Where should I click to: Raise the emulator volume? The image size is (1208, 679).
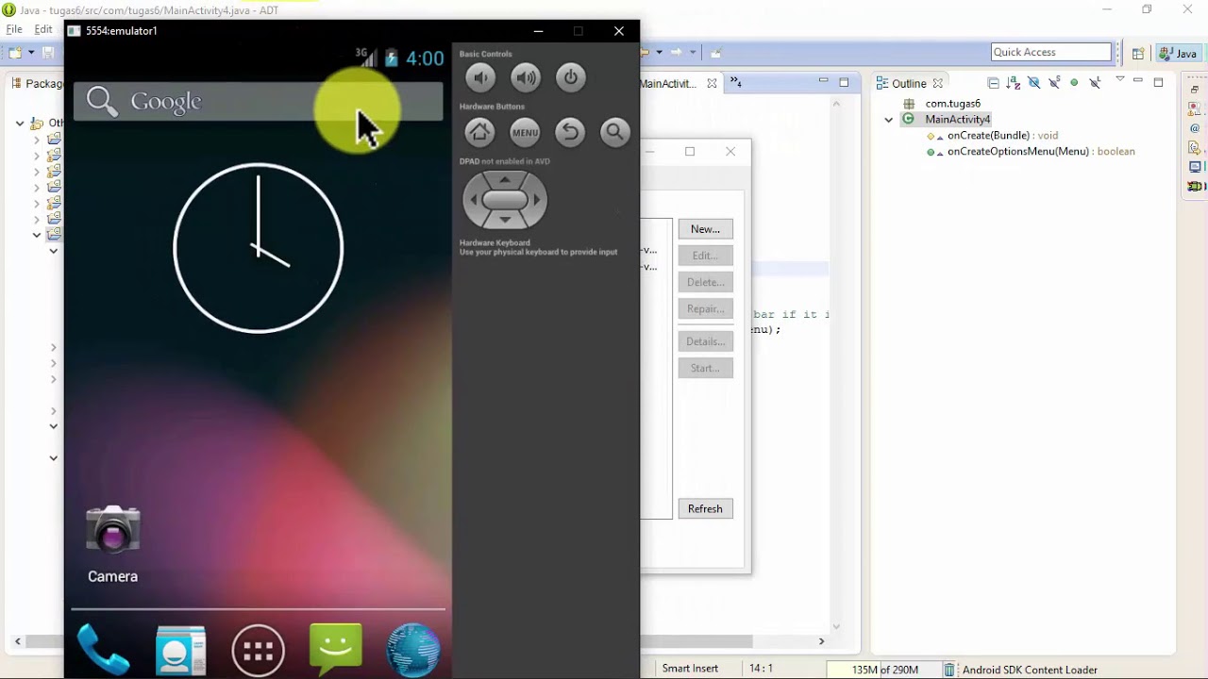click(x=526, y=77)
